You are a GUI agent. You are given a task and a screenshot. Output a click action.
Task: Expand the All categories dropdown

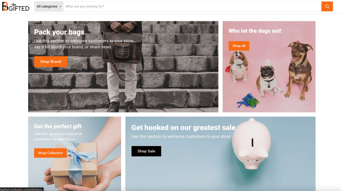[x=49, y=6]
